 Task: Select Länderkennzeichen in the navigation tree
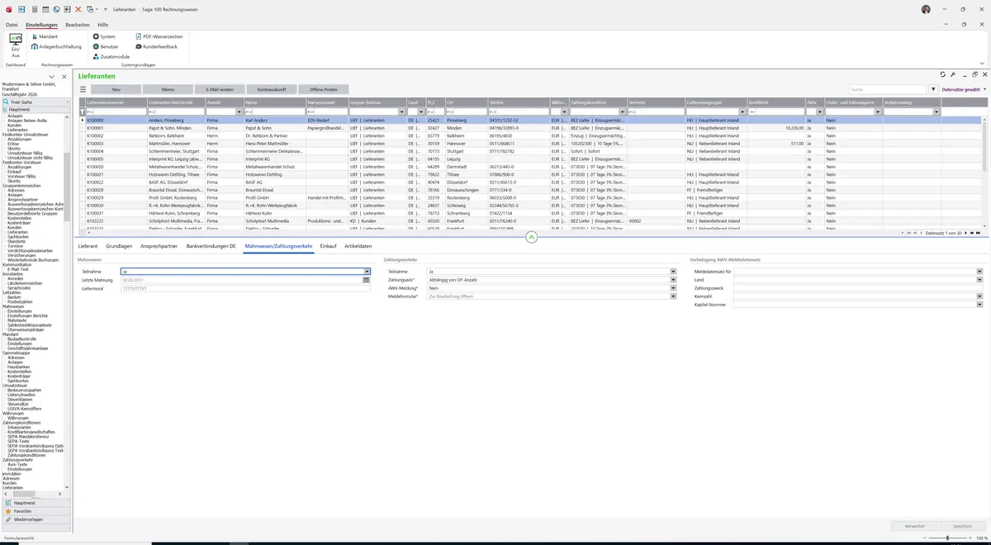coord(24,282)
